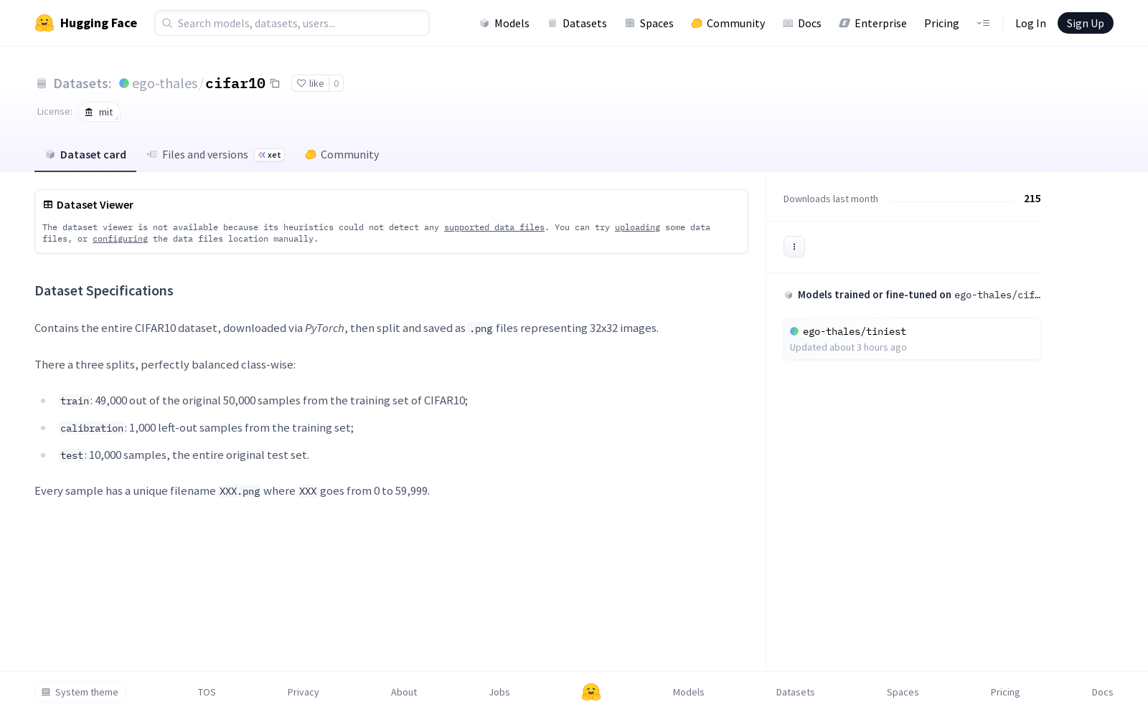Open the supported data files link
This screenshot has width=1148, height=717.
(494, 227)
